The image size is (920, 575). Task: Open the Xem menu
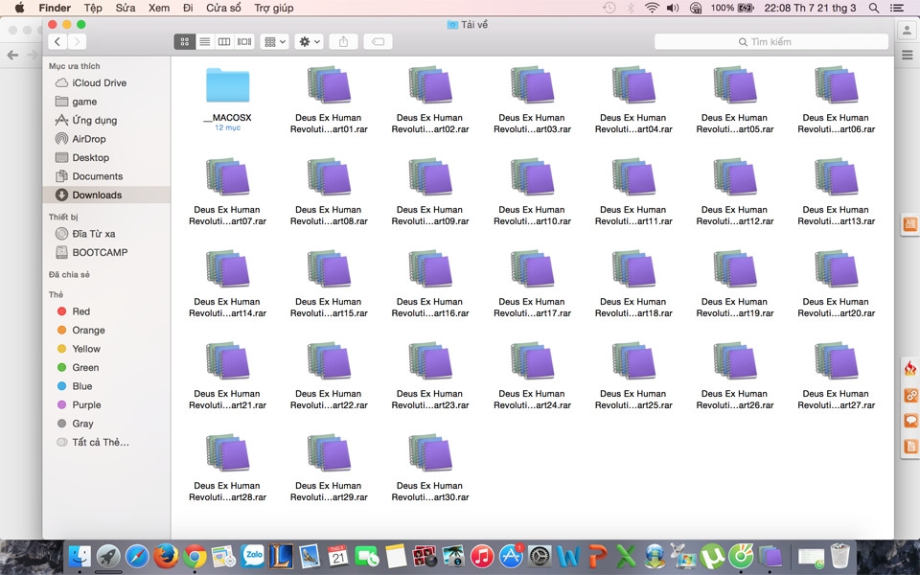(x=158, y=8)
